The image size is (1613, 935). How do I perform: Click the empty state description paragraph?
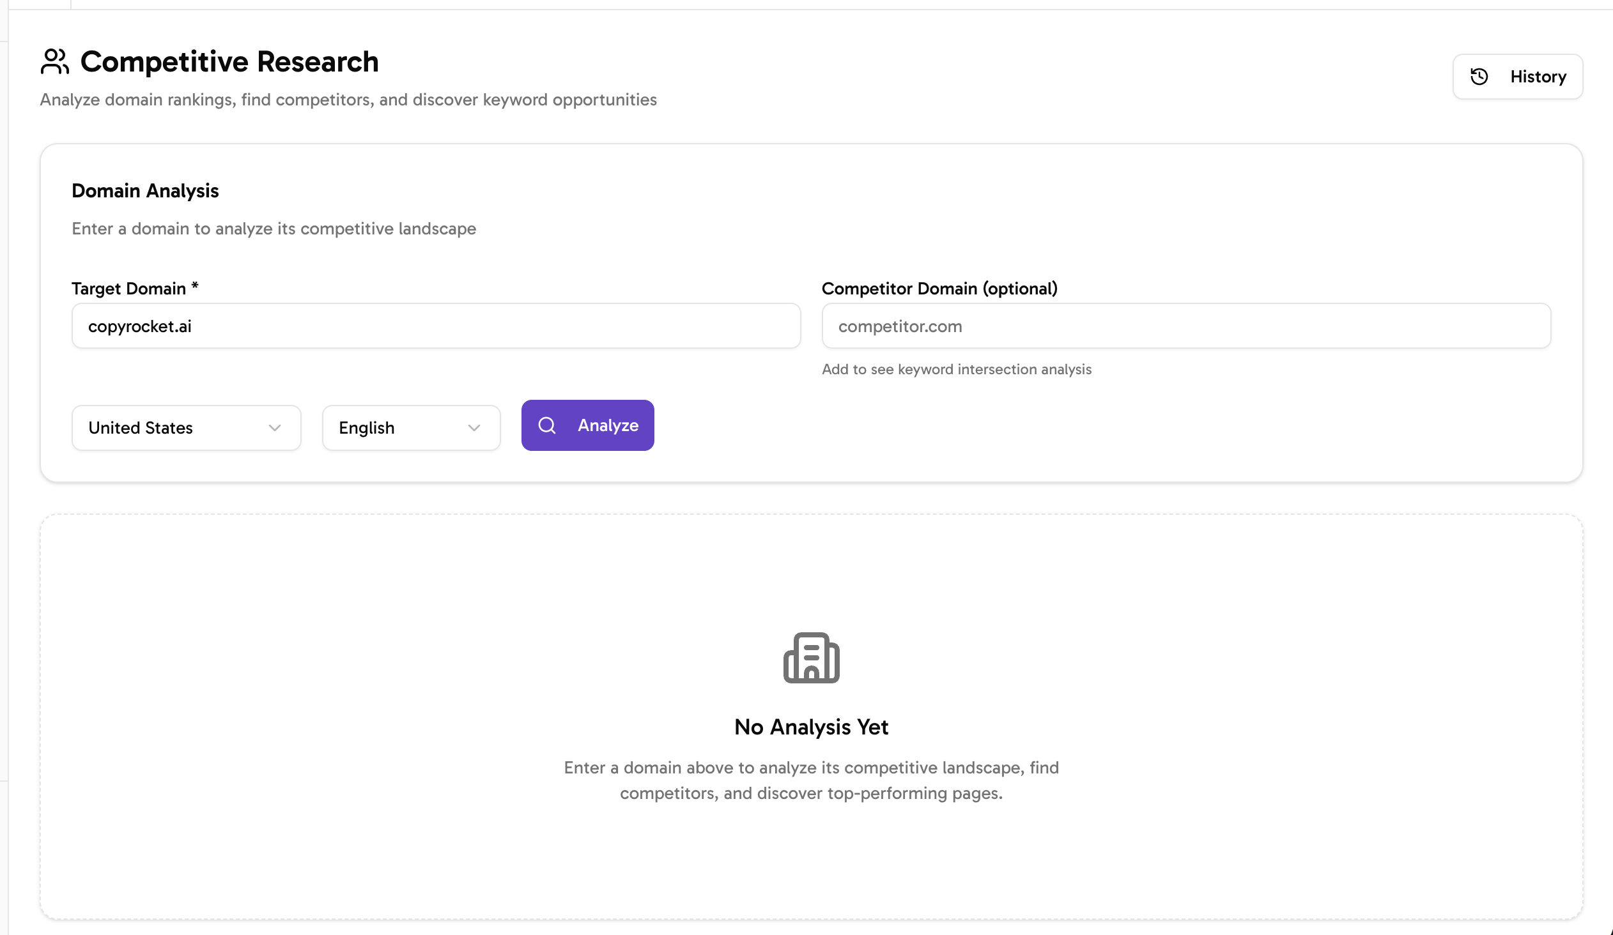[811, 780]
